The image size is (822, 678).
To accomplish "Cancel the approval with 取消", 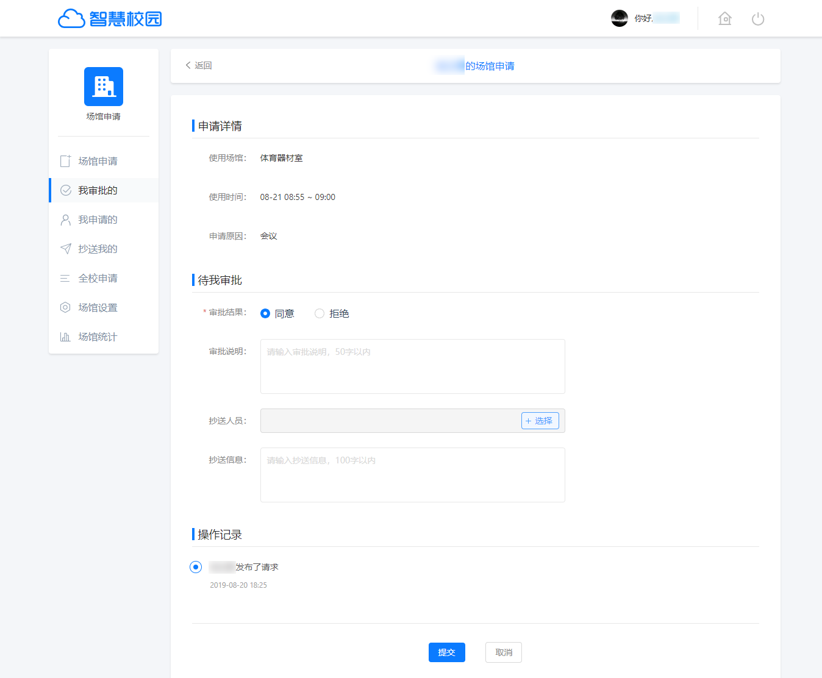I will (x=504, y=652).
